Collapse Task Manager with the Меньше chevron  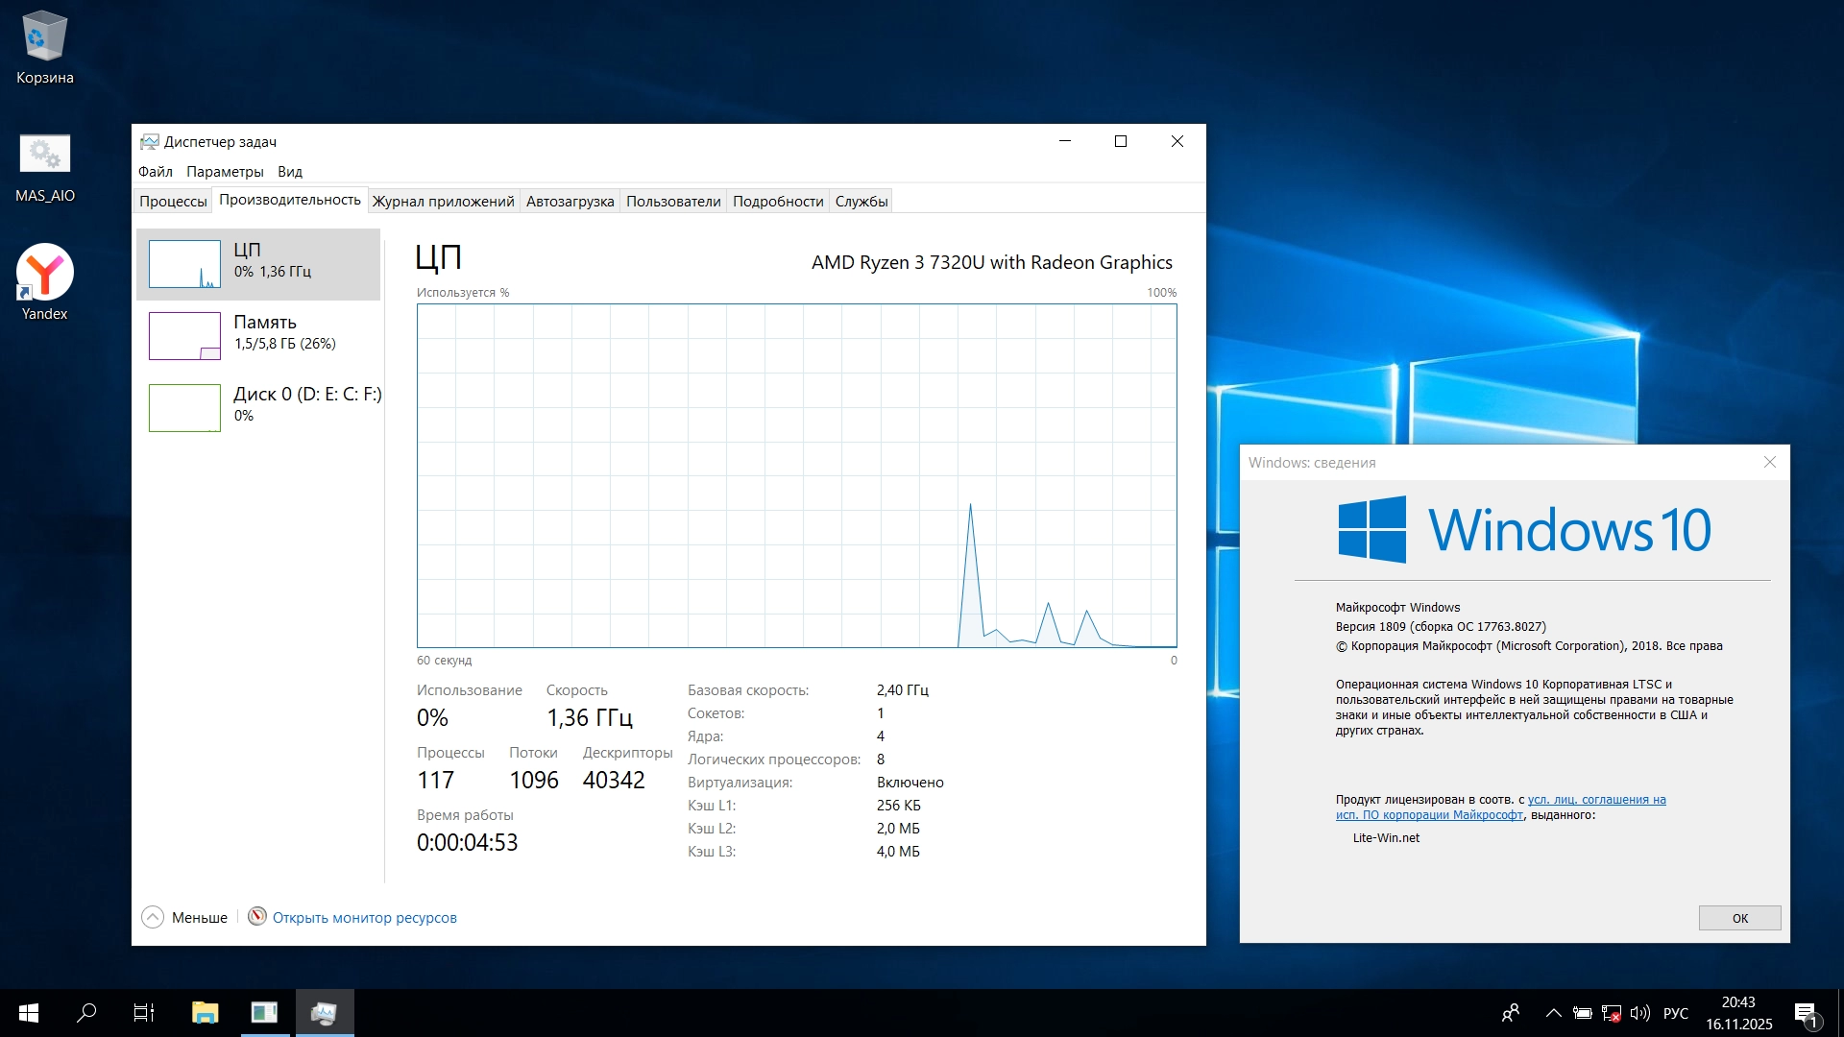point(153,917)
